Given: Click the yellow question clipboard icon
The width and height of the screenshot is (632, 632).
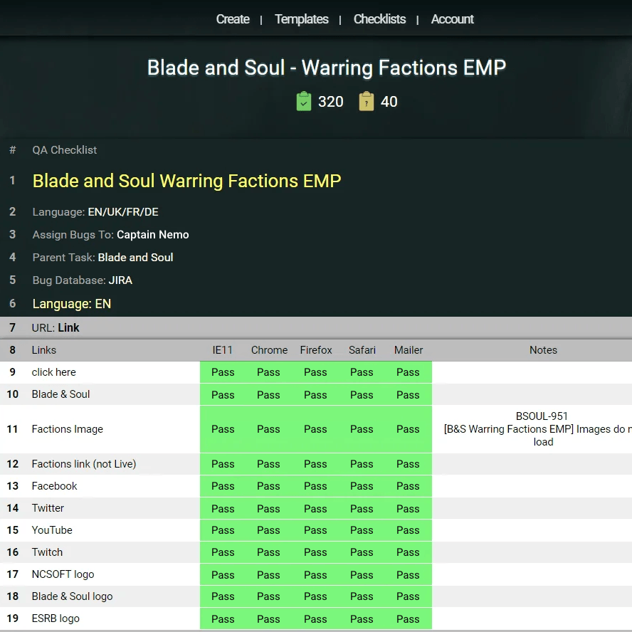Looking at the screenshot, I should pos(367,101).
